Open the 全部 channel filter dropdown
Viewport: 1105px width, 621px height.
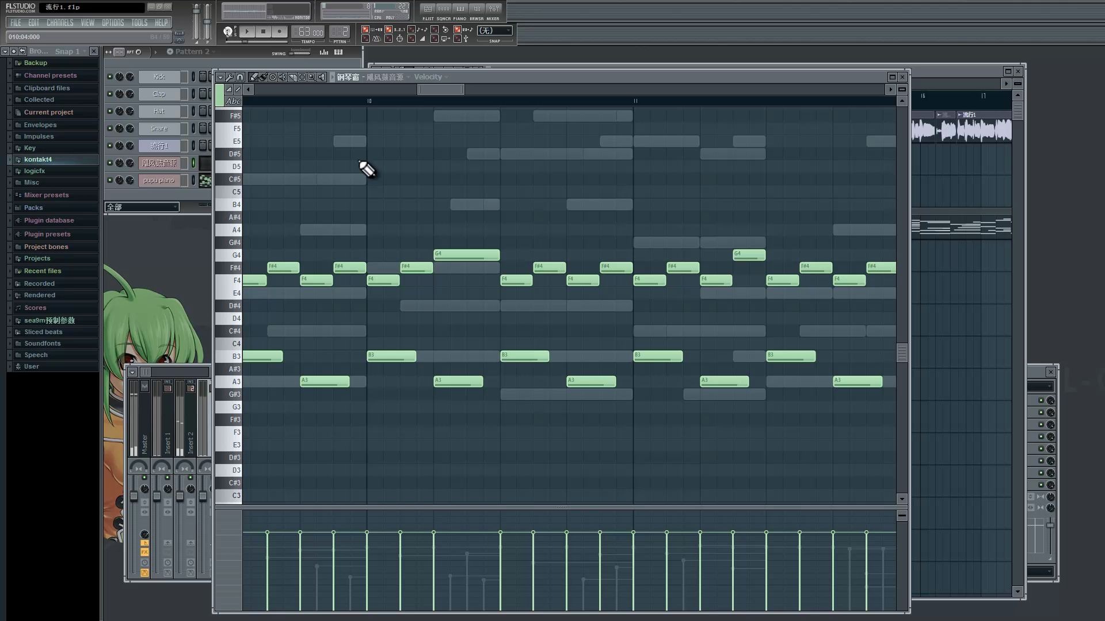pos(142,207)
